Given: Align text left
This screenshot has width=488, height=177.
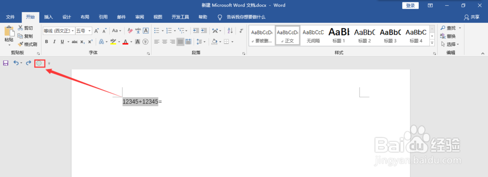Looking at the screenshot, I should [x=157, y=41].
